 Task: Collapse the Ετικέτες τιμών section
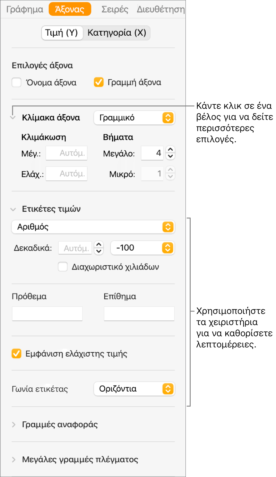[13, 209]
